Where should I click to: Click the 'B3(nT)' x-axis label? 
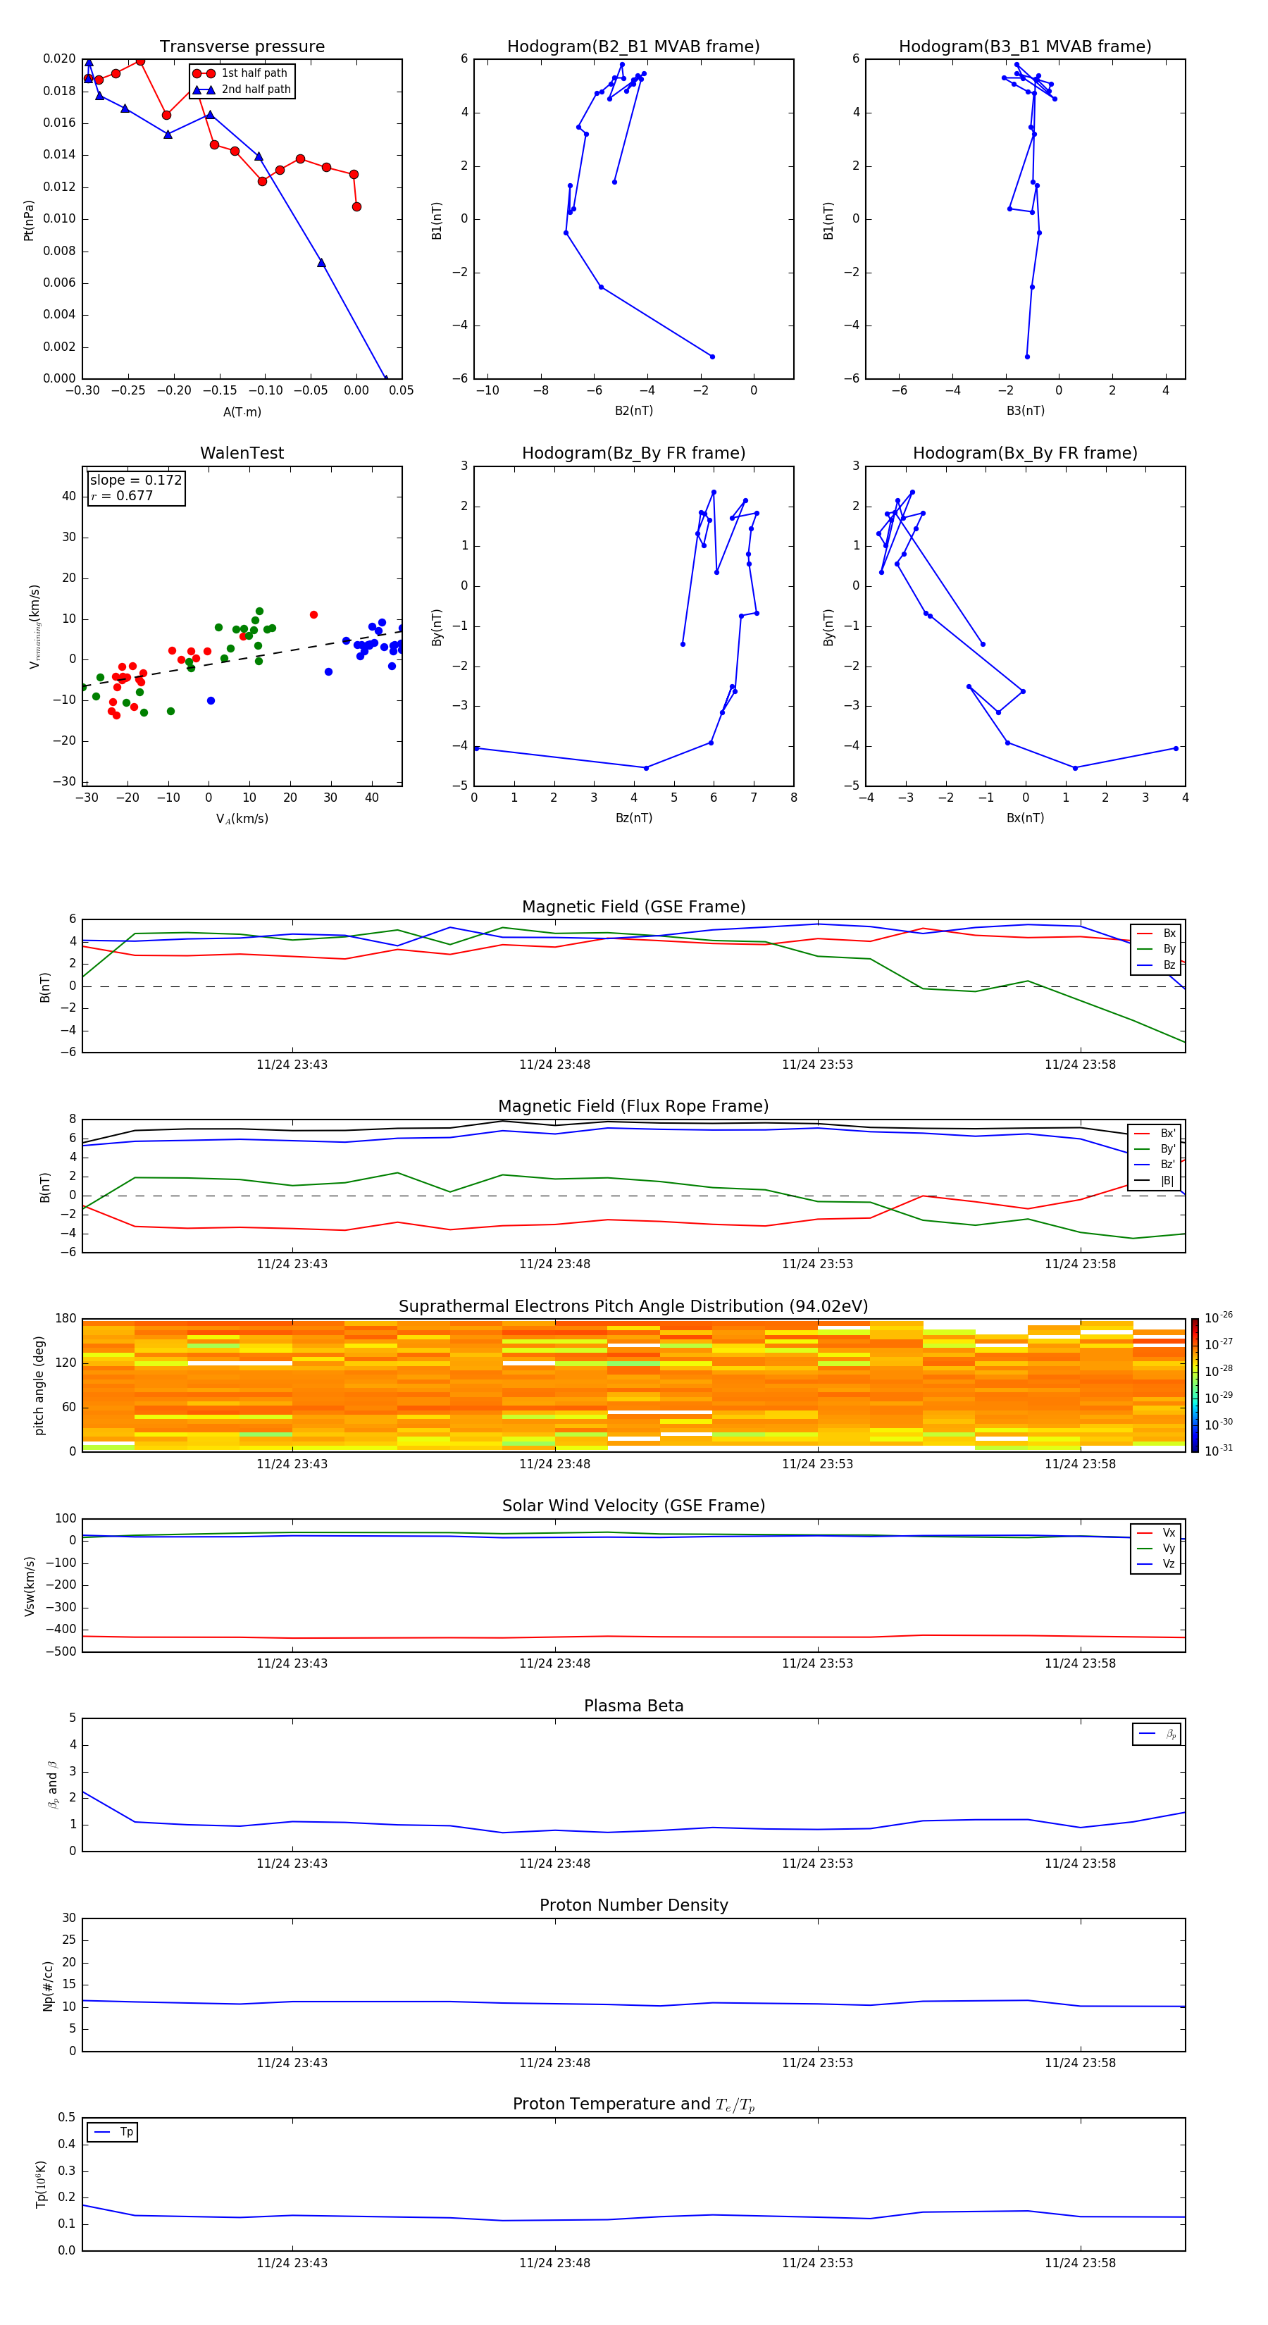point(1025,411)
